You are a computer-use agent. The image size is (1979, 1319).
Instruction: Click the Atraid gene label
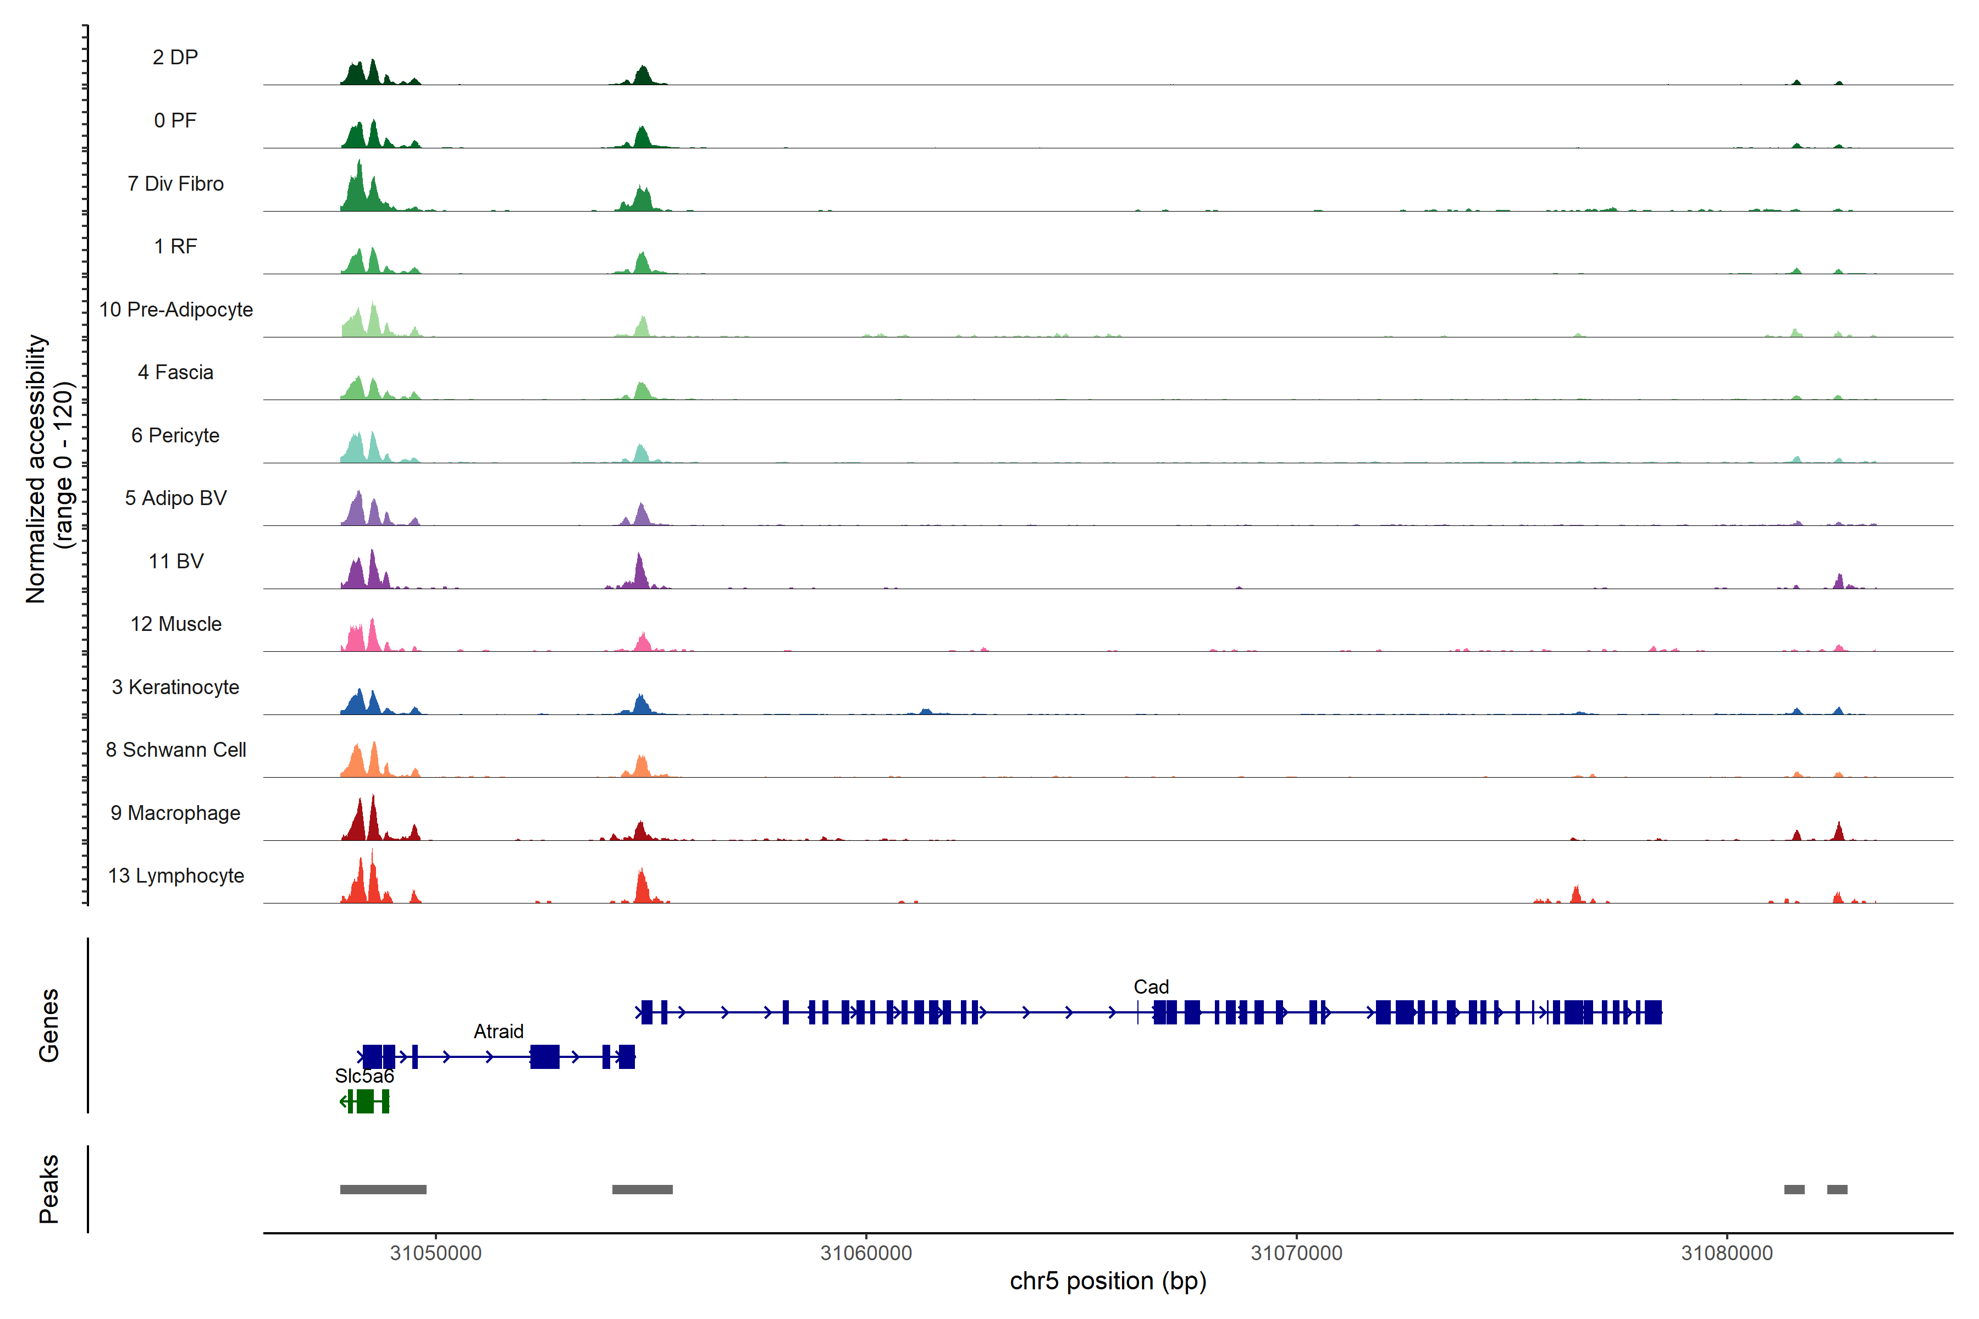pyautogui.click(x=498, y=1032)
